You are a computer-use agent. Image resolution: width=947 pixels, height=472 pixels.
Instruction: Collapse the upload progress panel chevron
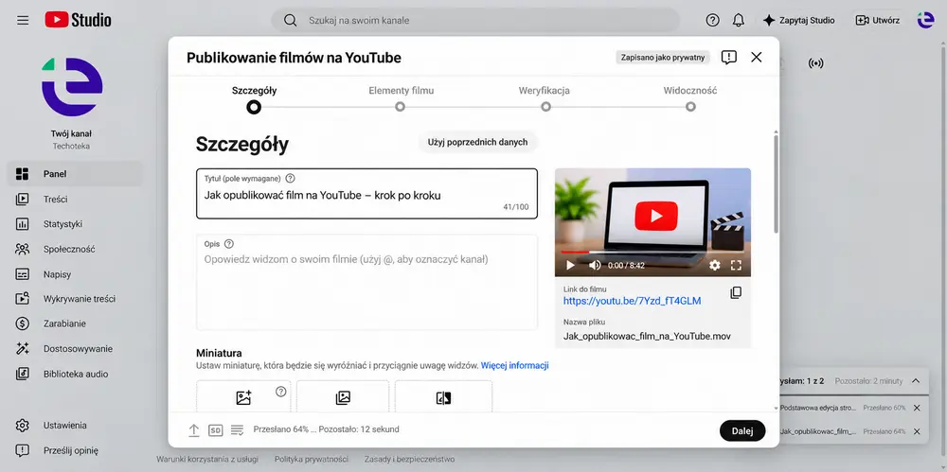tap(916, 381)
